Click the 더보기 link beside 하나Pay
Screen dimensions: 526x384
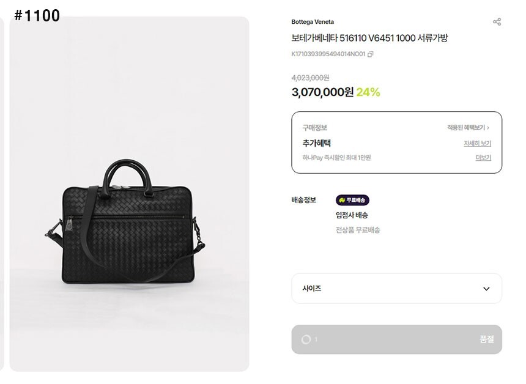coord(483,158)
